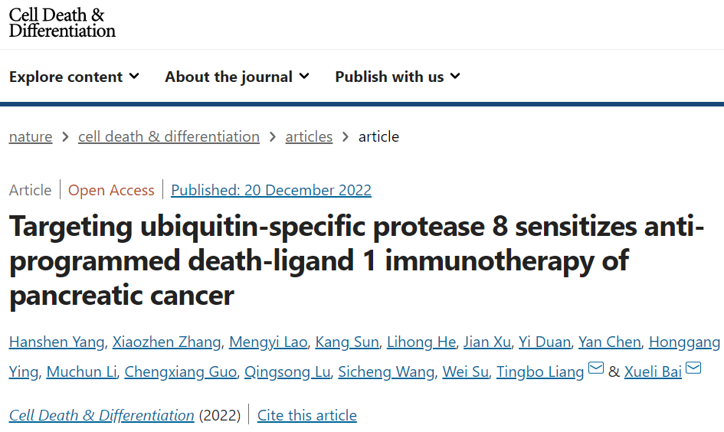Navigate to articles breadcrumb
The height and width of the screenshot is (432, 724).
point(309,136)
